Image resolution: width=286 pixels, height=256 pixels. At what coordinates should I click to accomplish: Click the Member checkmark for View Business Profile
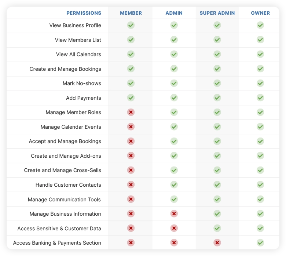tap(131, 25)
